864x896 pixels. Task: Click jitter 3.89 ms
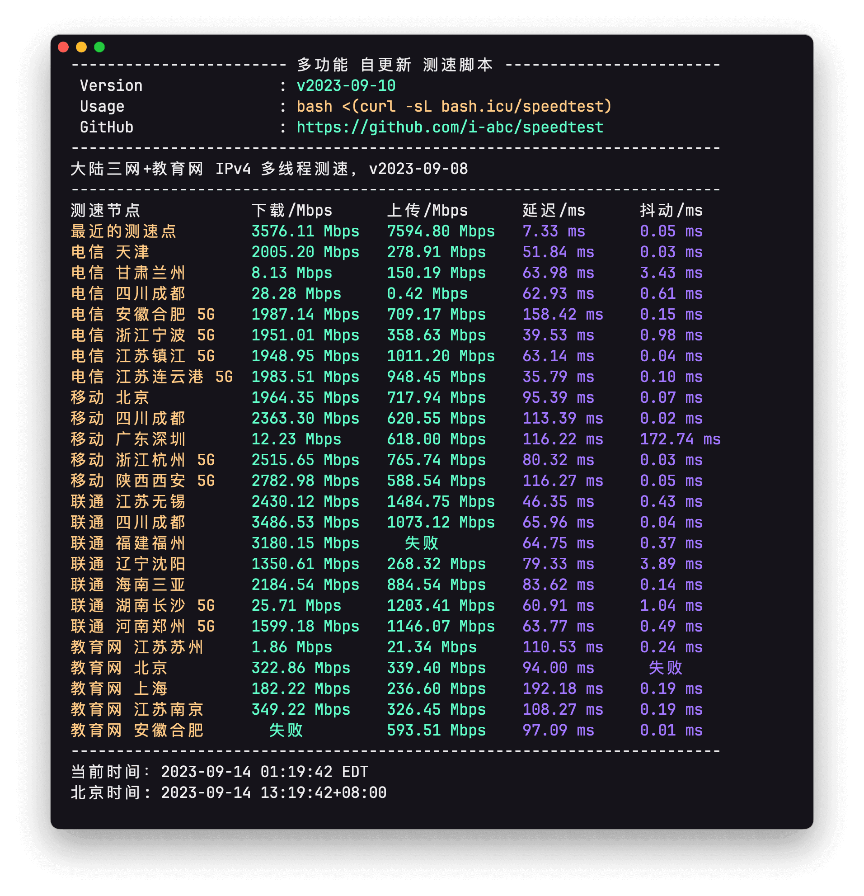pos(671,564)
